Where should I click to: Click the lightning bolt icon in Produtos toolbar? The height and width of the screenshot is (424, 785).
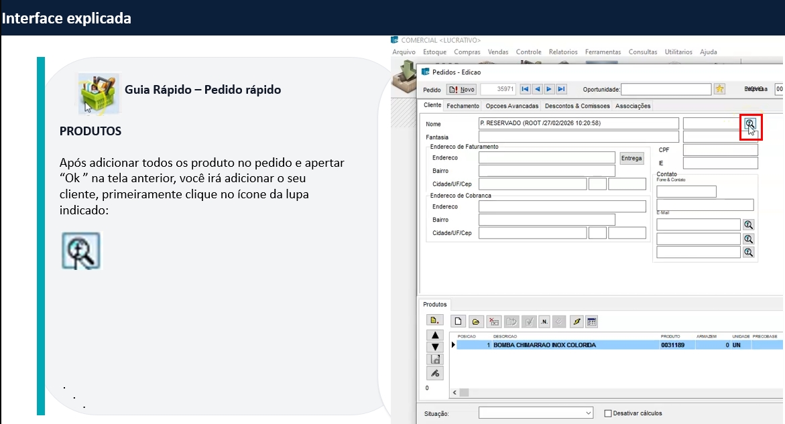(x=576, y=322)
